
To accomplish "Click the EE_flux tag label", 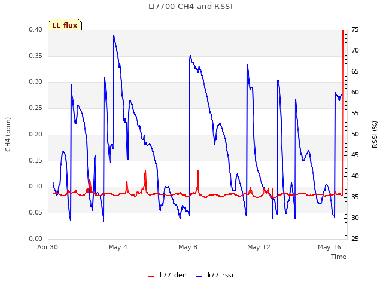I will [65, 25].
